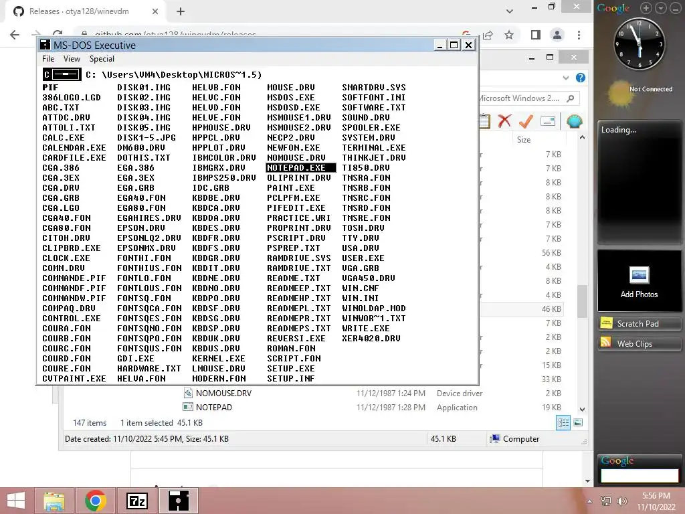Click the Explorer vertical scrollbar thumb
685x514 pixels.
pos(582,301)
